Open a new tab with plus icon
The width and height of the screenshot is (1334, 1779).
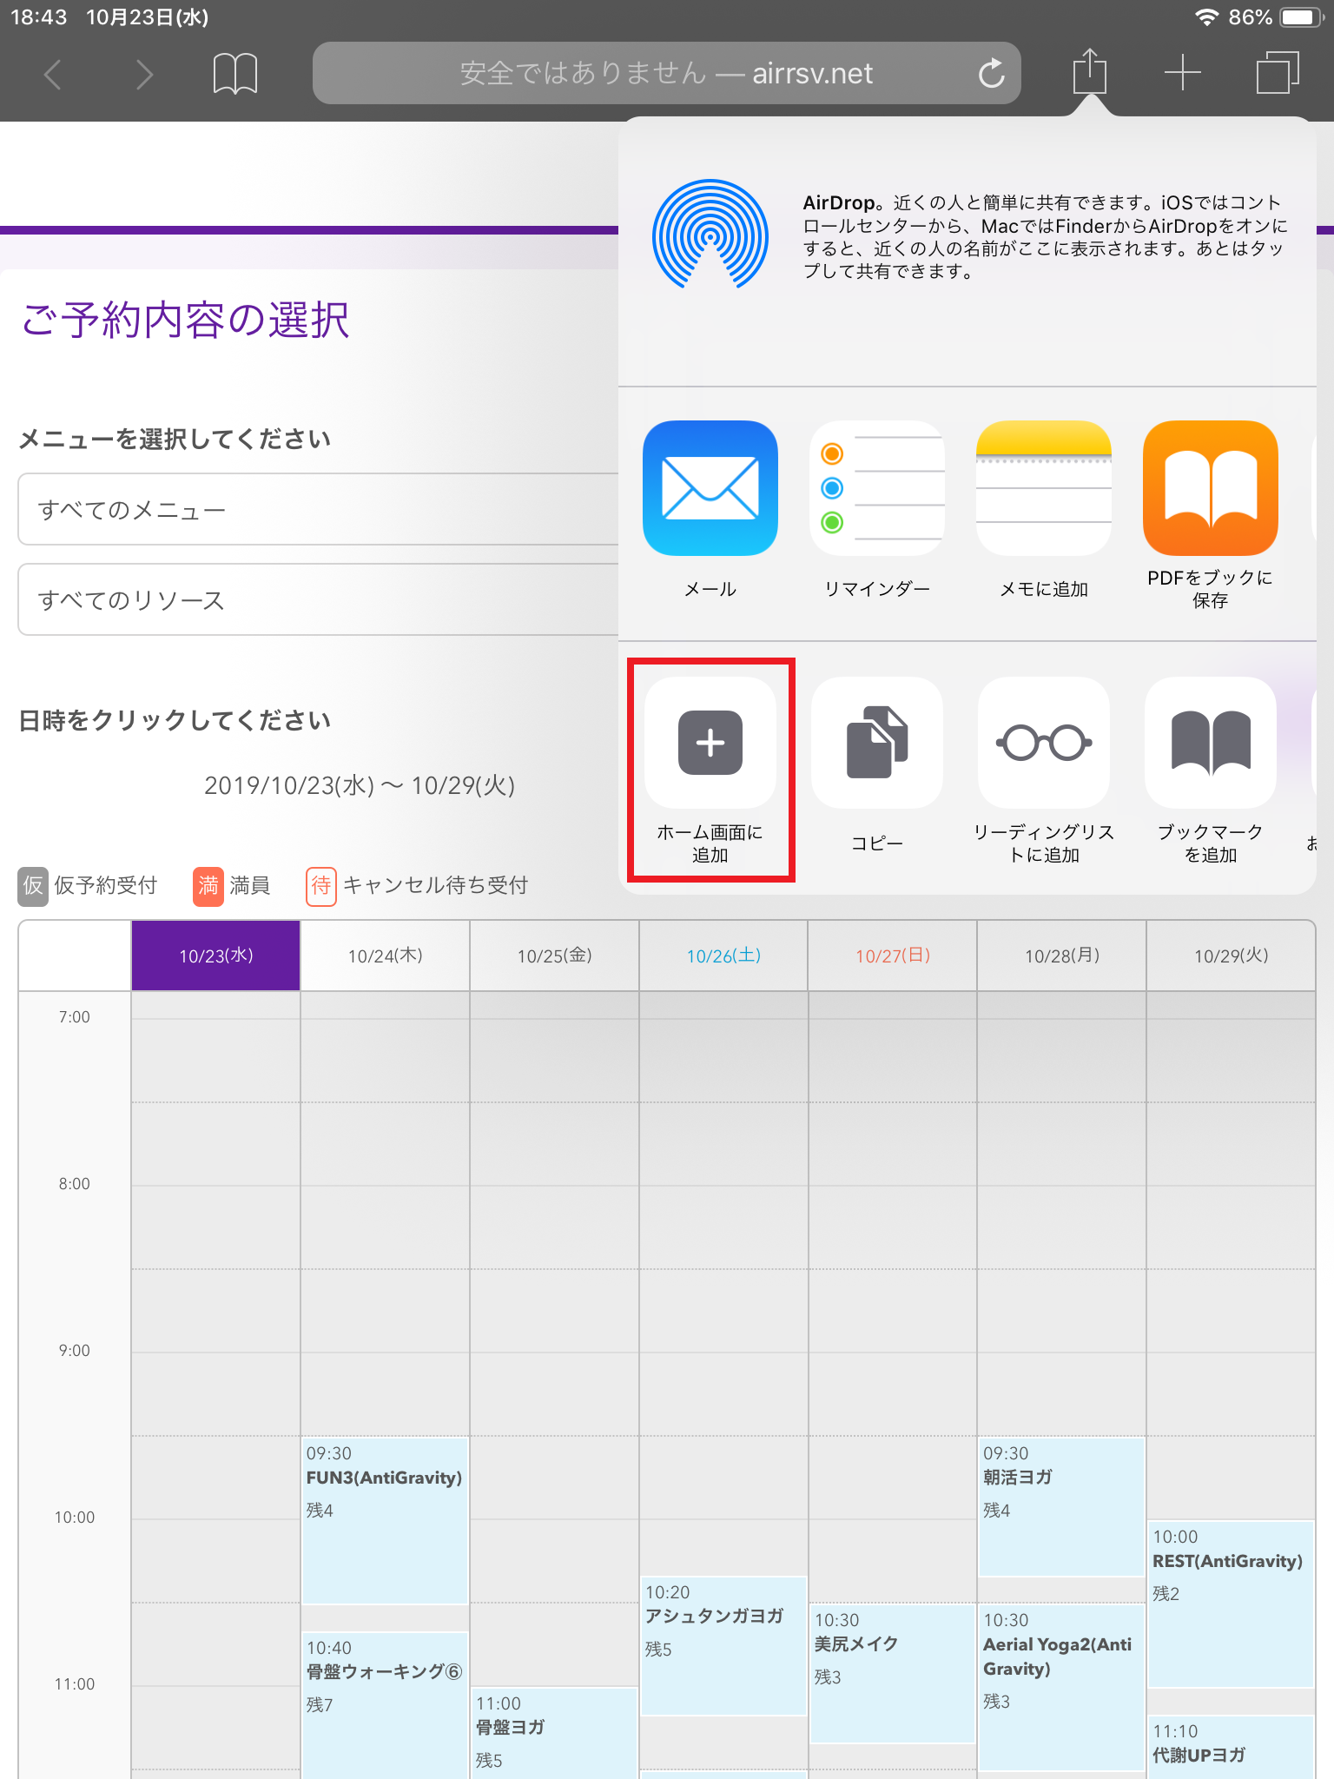[1182, 73]
